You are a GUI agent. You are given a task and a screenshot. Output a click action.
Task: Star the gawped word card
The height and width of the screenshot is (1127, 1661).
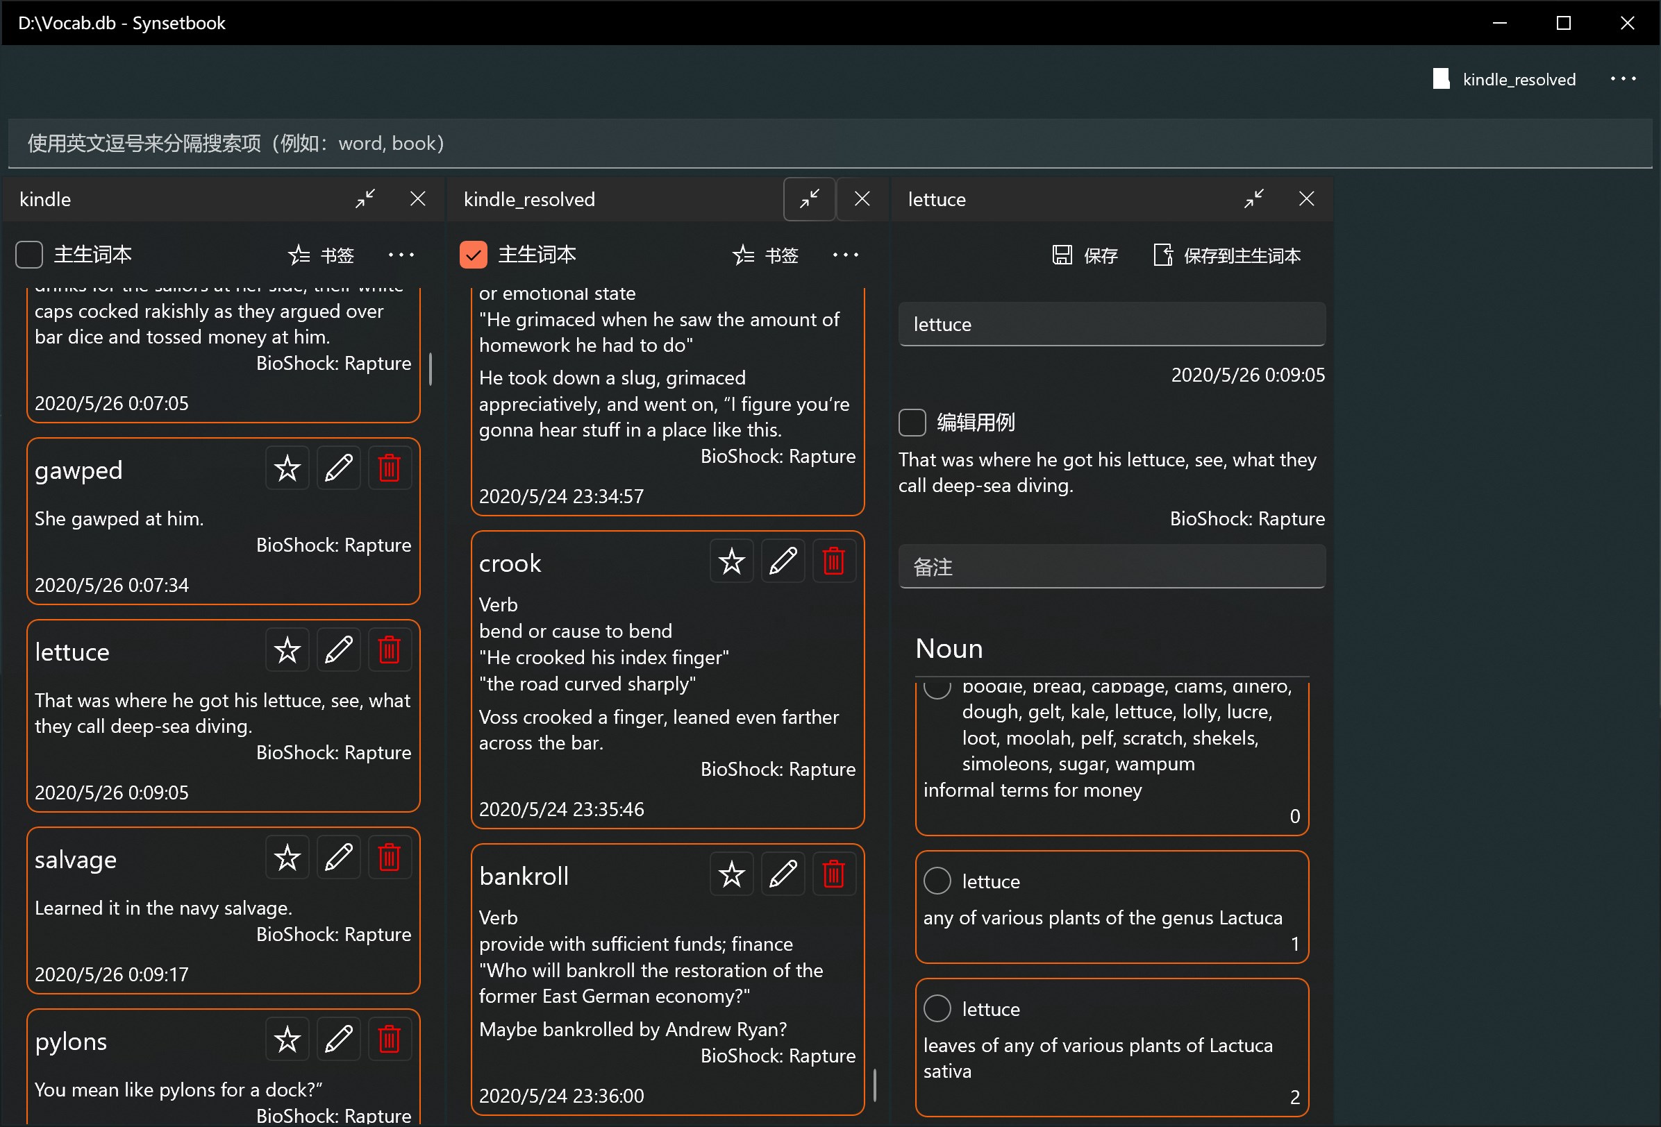[287, 468]
